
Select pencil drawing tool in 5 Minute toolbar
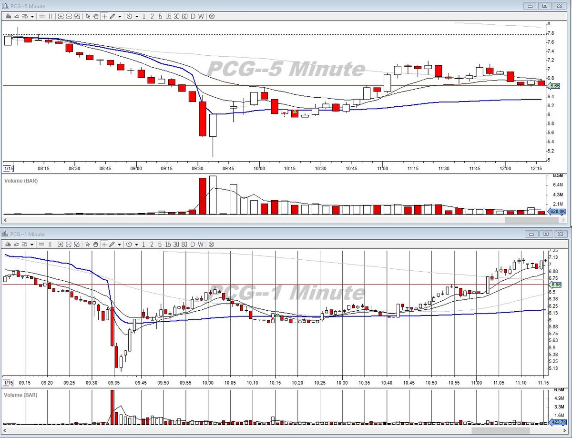coord(112,16)
